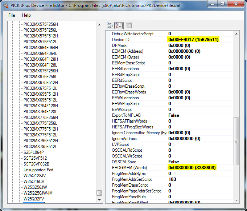The image size is (247, 211).
Task: Click the property grid scroll up arrow
Action: (x=236, y=34)
